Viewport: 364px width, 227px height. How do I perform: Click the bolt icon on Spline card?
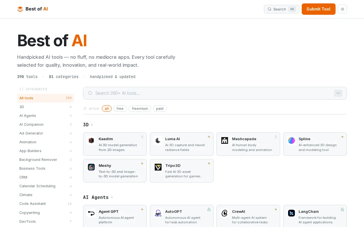tap(342, 137)
